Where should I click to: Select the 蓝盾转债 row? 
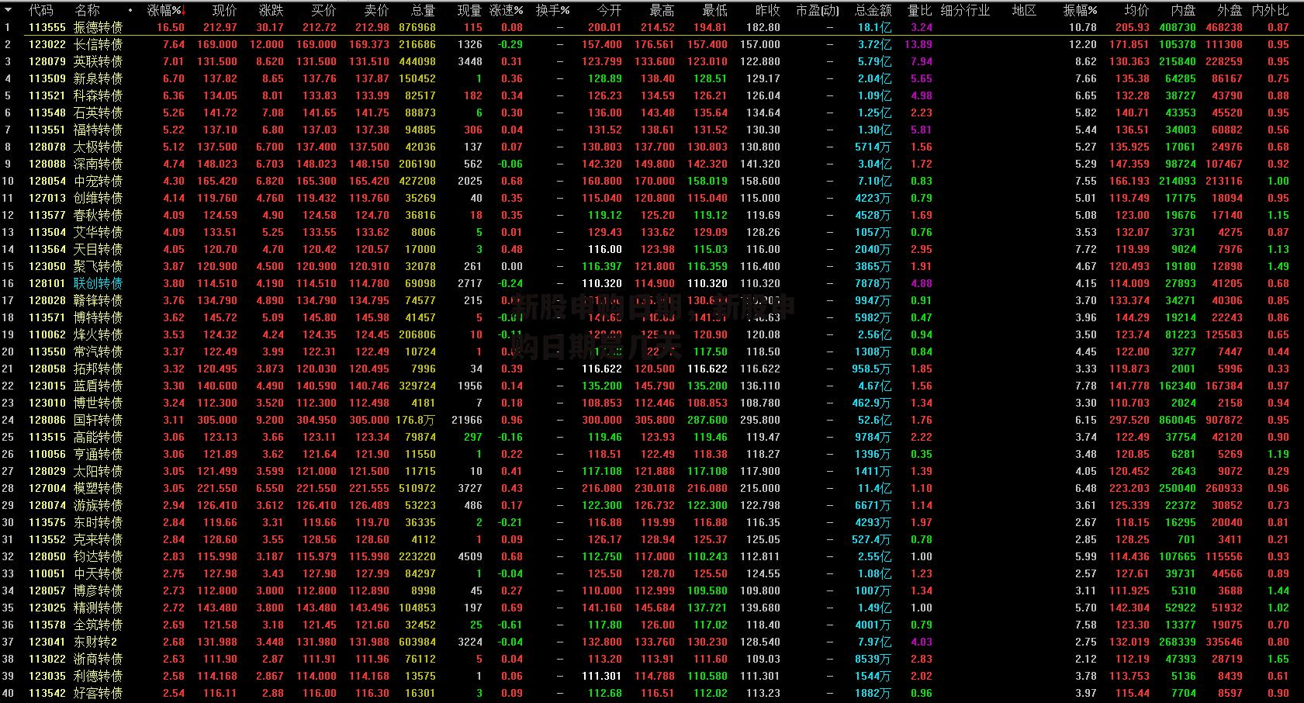(652, 386)
